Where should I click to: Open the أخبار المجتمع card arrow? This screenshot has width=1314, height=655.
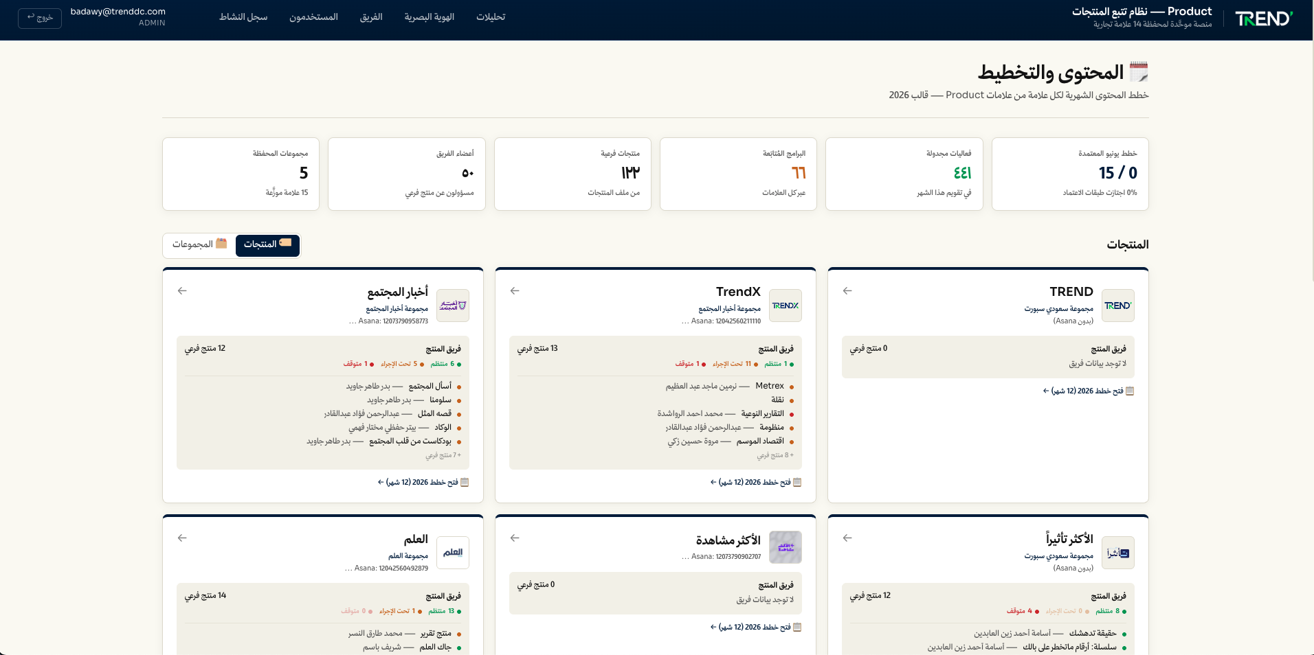(182, 291)
